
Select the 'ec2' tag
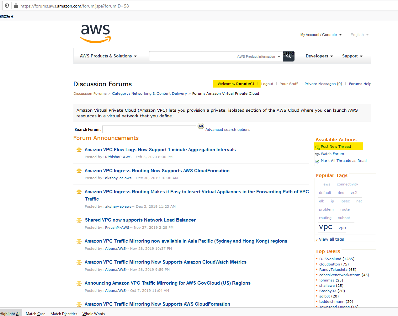tap(354, 193)
